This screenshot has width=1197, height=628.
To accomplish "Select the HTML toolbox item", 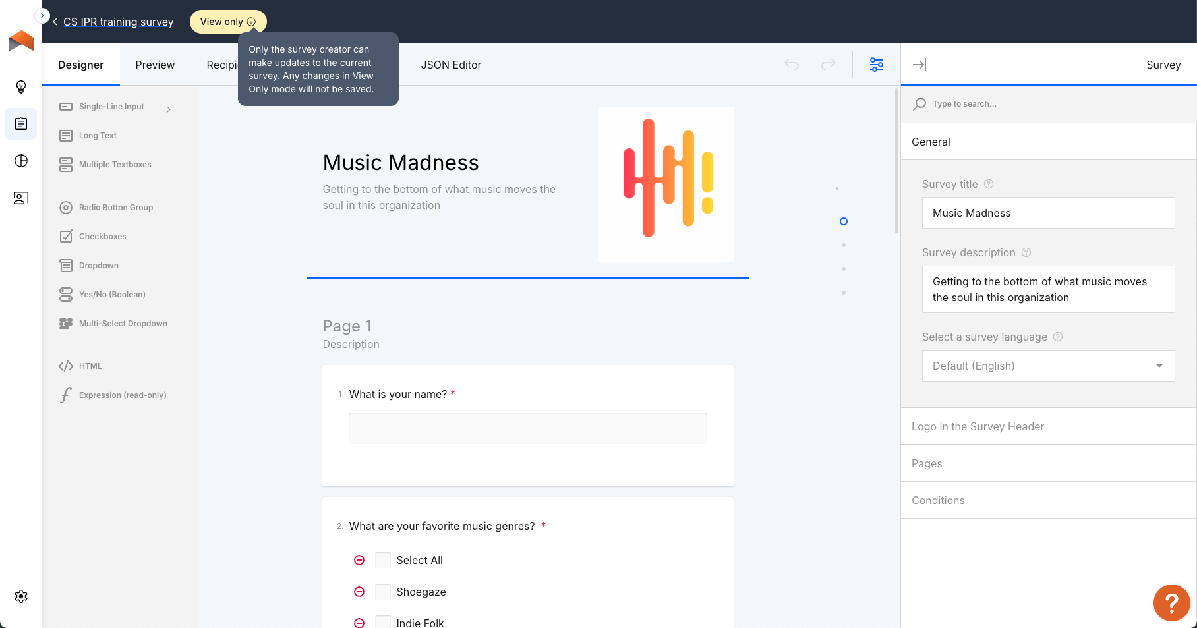I will [x=81, y=366].
